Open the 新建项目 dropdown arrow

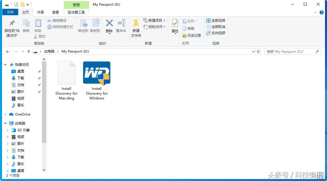point(164,20)
